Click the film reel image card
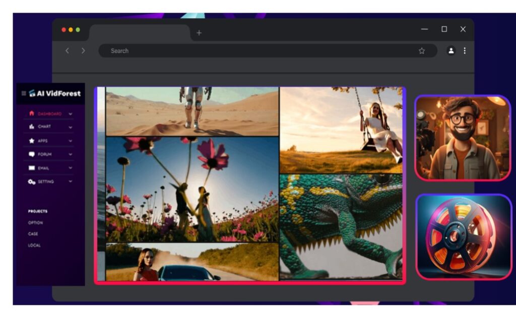 tap(463, 236)
